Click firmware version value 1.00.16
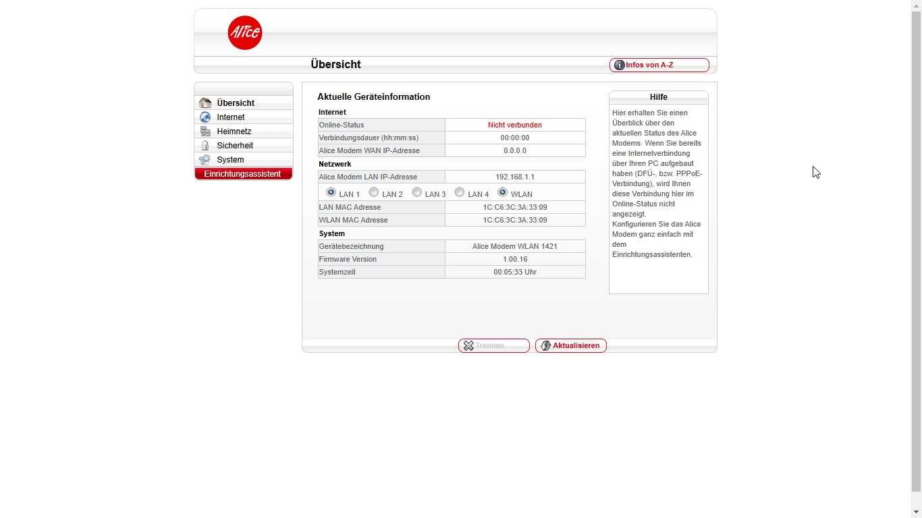Viewport: 922px width, 518px height. pyautogui.click(x=515, y=259)
